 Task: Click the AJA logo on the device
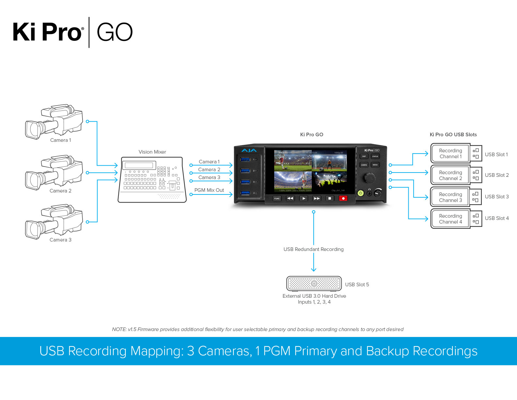coord(249,151)
